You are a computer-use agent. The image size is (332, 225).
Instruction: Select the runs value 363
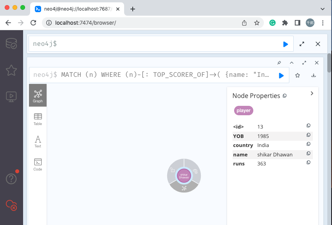pyautogui.click(x=262, y=164)
